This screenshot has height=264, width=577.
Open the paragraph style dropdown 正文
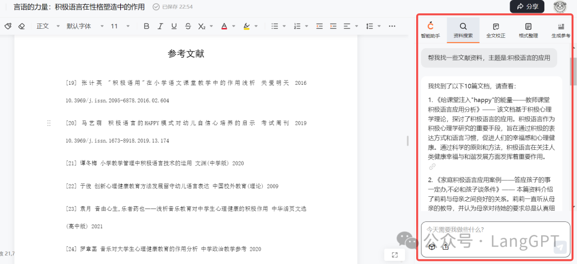click(x=48, y=26)
